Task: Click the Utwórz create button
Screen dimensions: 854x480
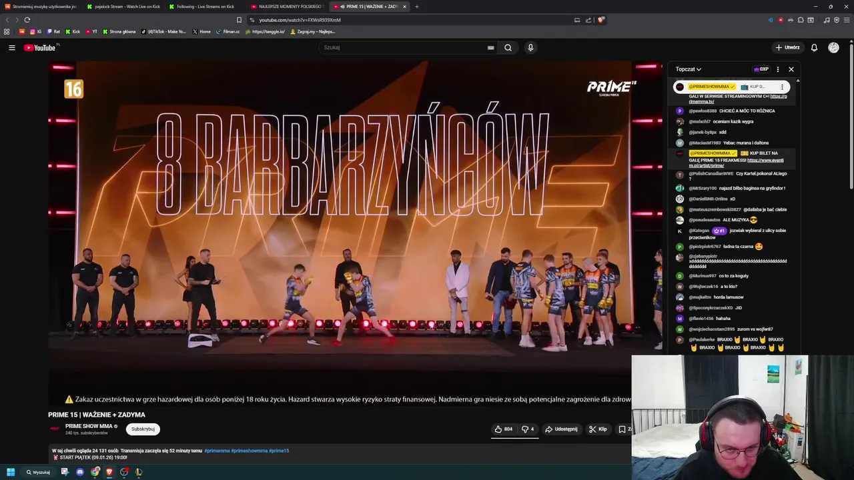Action: [788, 47]
